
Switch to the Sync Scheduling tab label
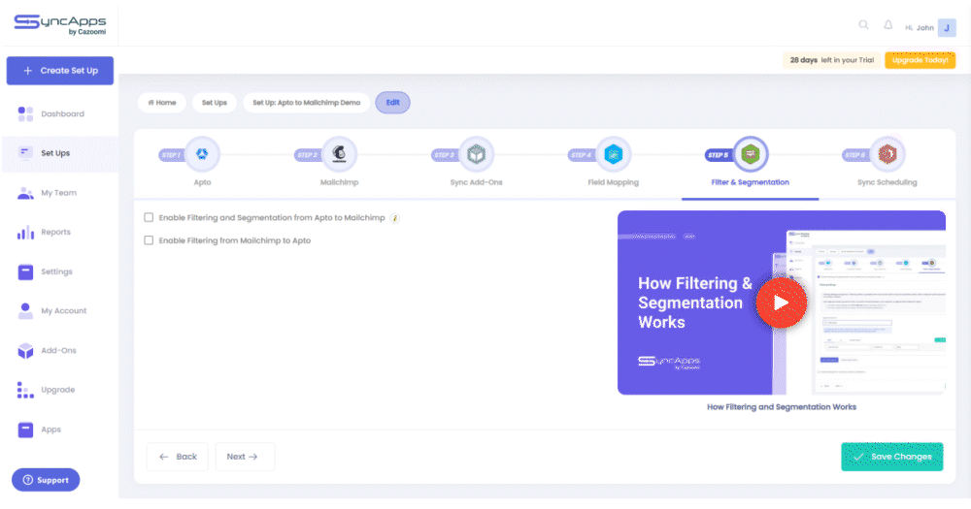point(887,182)
